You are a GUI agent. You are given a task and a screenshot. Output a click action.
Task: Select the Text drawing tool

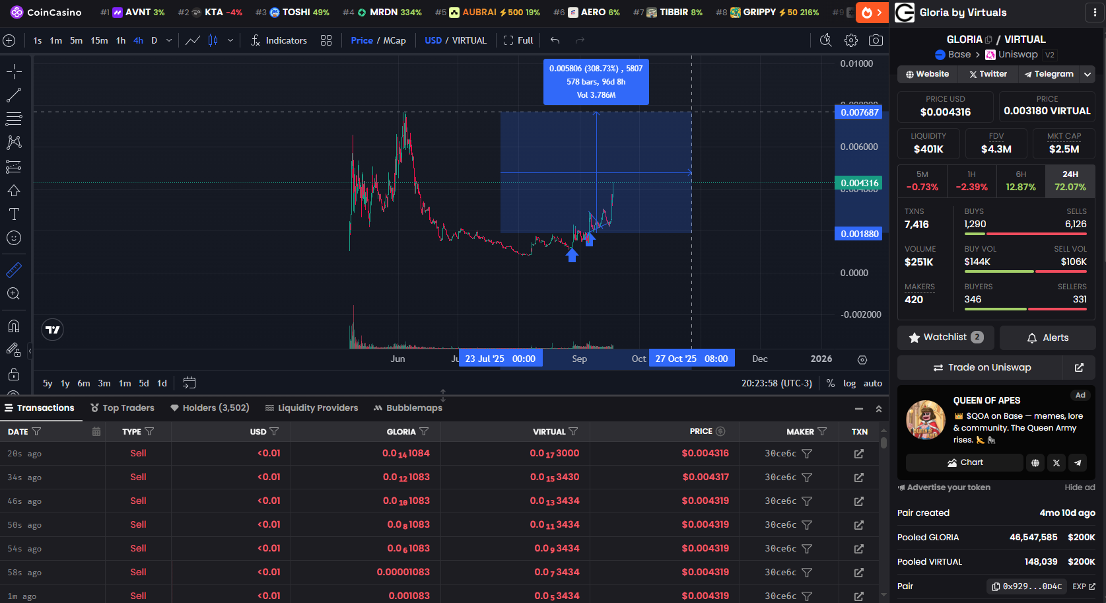(13, 214)
